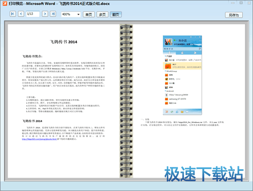Click the left page title 飞鸽传书 2014
The width and height of the screenshot is (253, 191).
(x=63, y=42)
